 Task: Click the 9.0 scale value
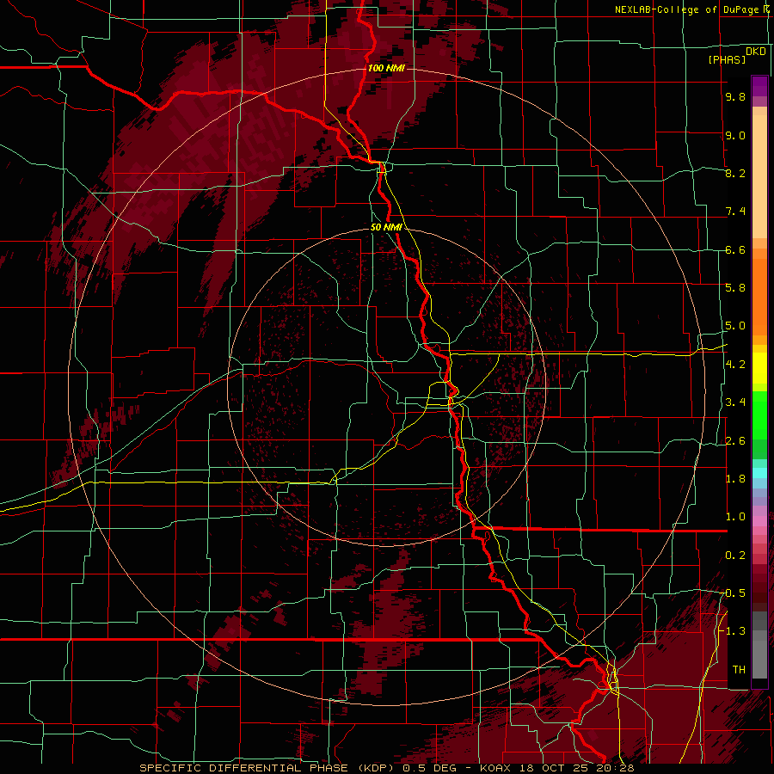coord(735,136)
